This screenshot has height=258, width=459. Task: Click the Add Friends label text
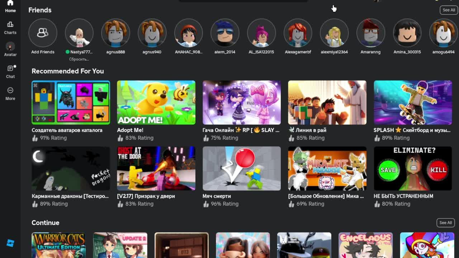43,52
